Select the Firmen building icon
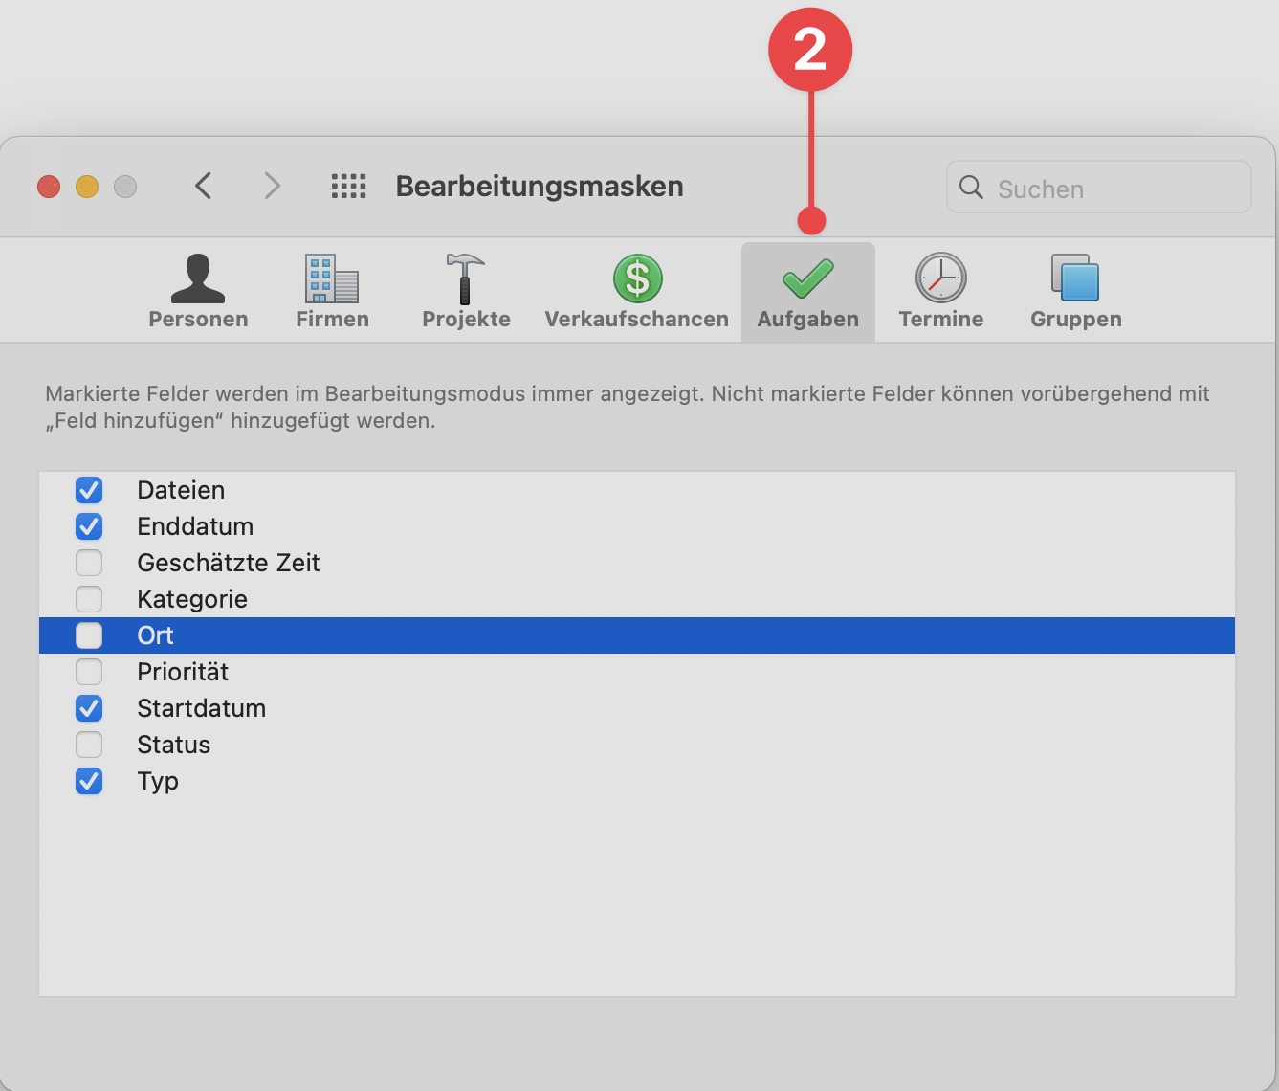1279x1091 pixels. pos(331,279)
